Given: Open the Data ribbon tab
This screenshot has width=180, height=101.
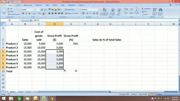Looking at the screenshot, I should pos(47,5).
